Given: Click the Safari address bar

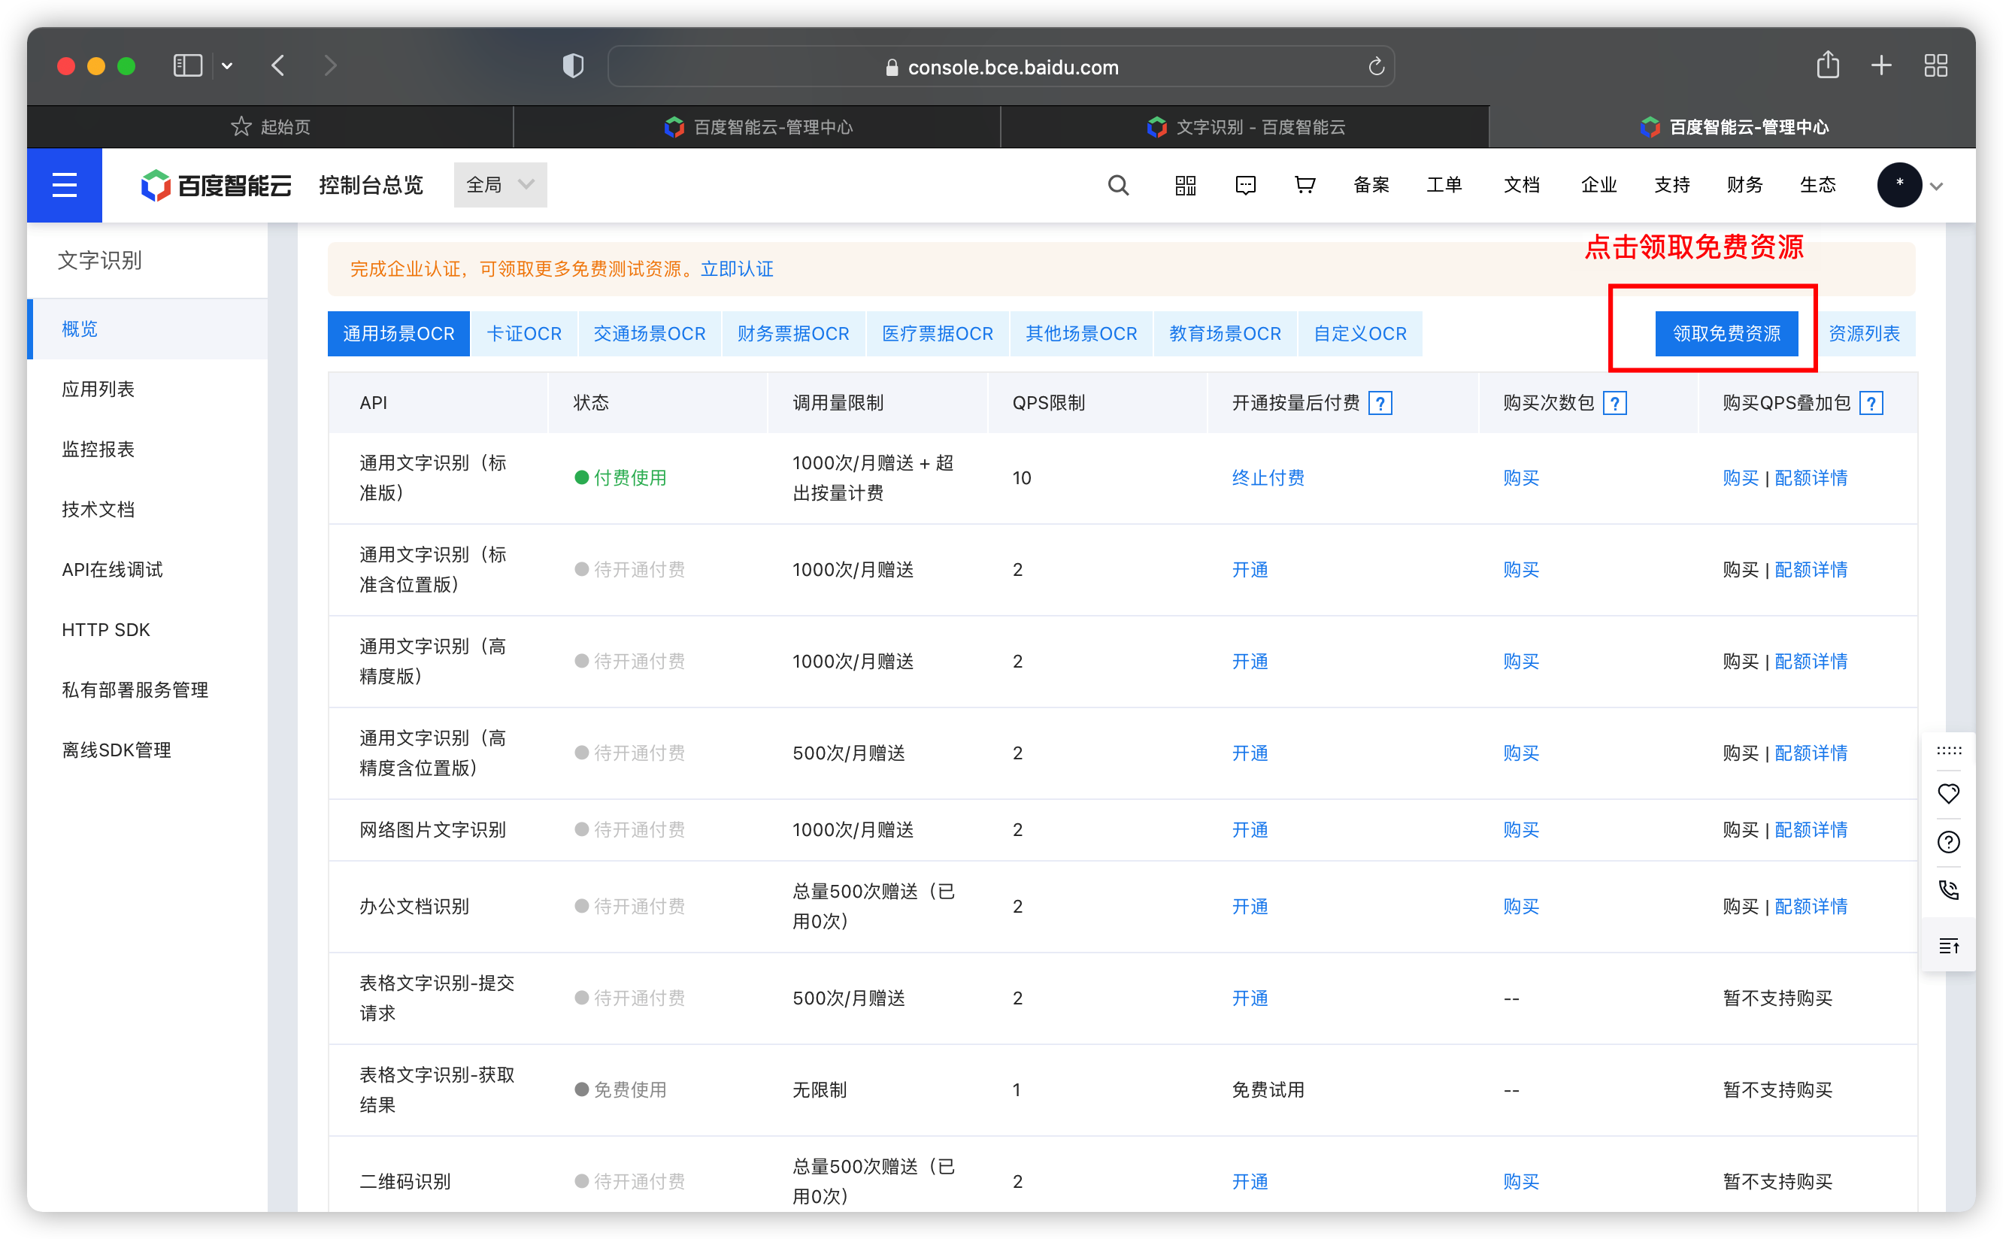Looking at the screenshot, I should tap(1001, 66).
